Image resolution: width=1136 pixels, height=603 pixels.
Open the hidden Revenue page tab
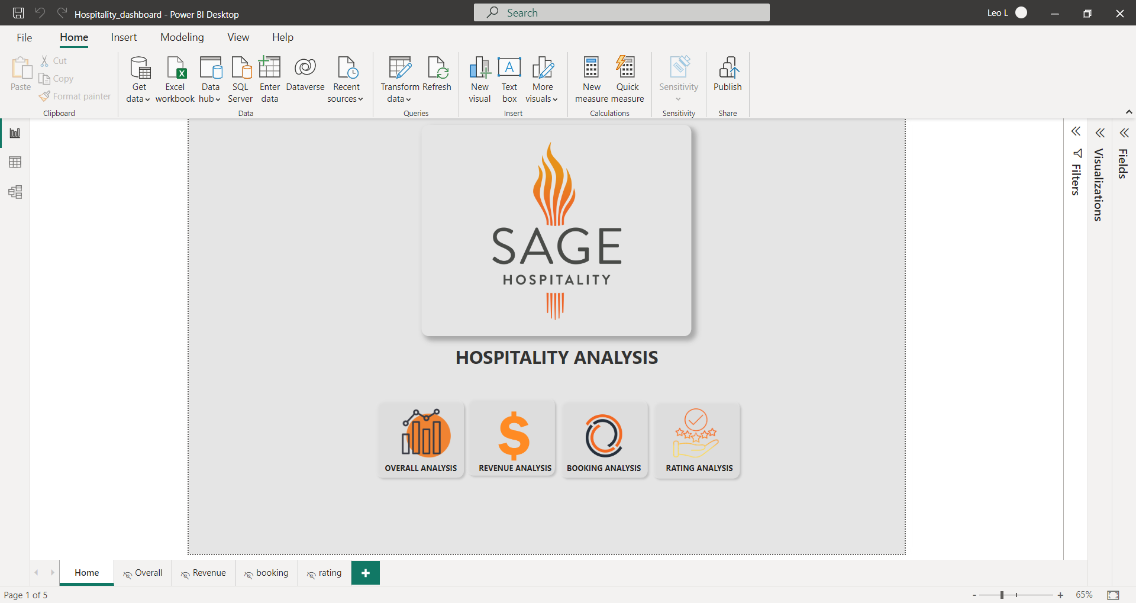pyautogui.click(x=204, y=573)
